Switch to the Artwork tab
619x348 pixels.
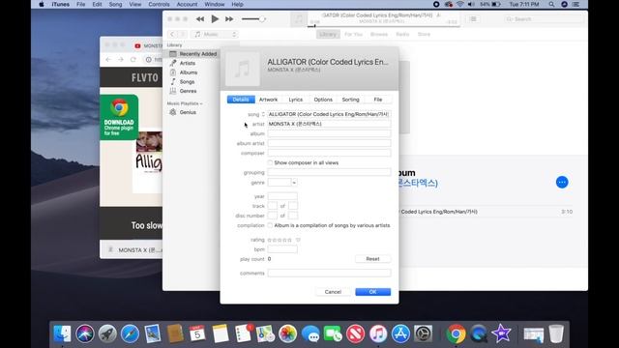tap(269, 100)
